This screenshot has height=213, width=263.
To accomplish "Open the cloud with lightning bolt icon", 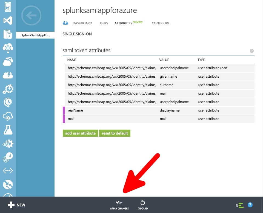I will pos(8,75).
